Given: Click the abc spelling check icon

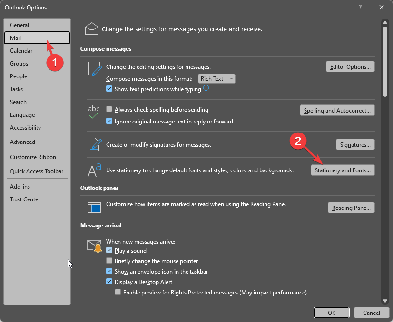Looking at the screenshot, I should 94,112.
